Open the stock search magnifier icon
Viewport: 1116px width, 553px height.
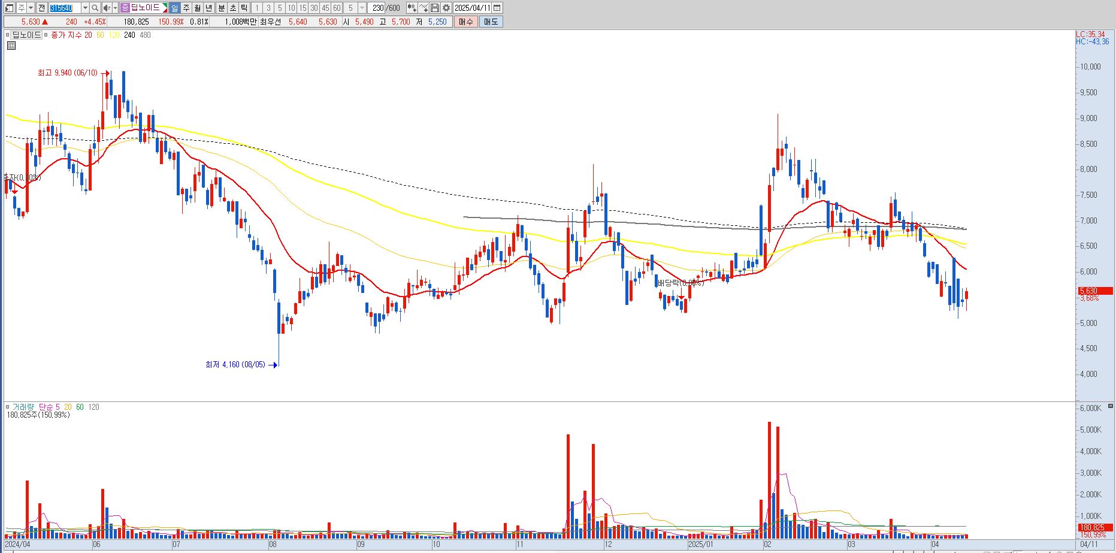pyautogui.click(x=95, y=8)
